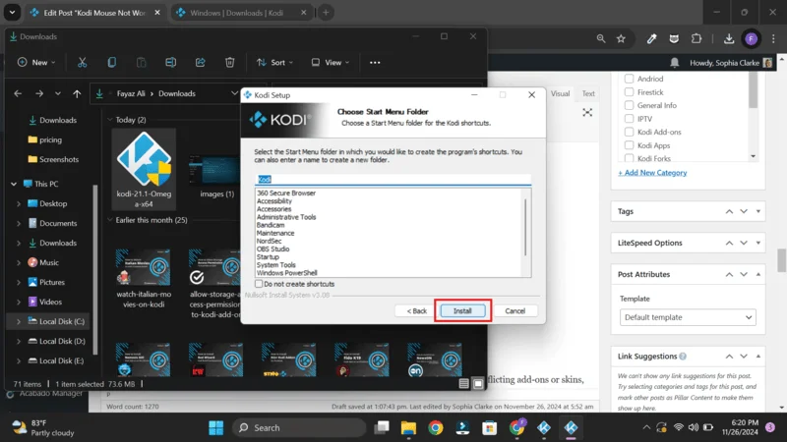This screenshot has height=442, width=787.
Task: Select Pictures in Explorer sidebar
Action: (52, 283)
